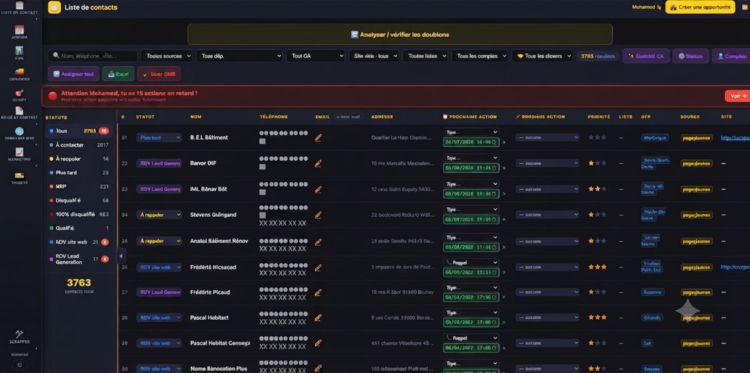750x373 pixels.
Task: Set three-star priority for B.E.L Bâtiment
Action: point(604,137)
